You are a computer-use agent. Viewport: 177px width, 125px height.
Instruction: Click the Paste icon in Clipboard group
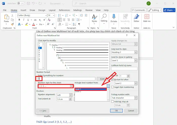click(x=6, y=18)
